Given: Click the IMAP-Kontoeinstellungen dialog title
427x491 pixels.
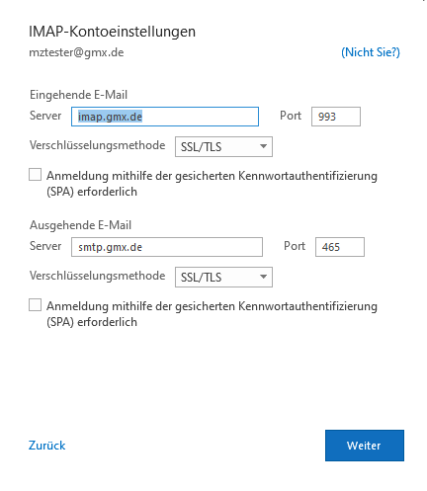Looking at the screenshot, I should (112, 32).
